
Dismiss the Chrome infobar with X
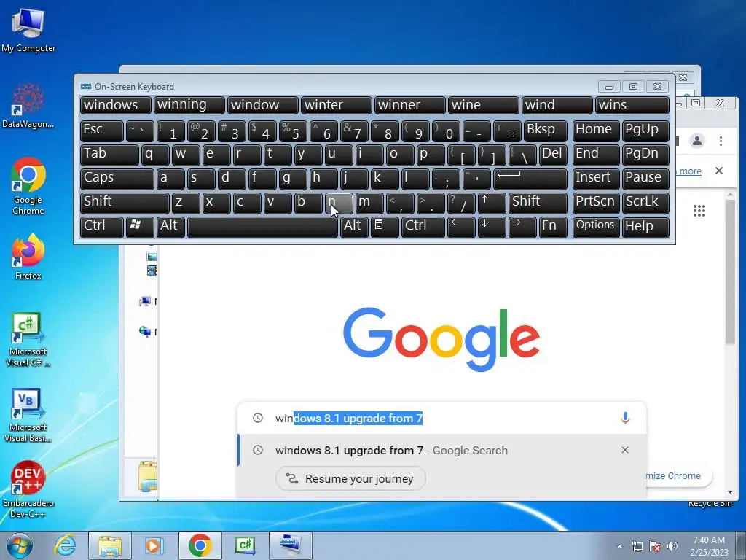[x=719, y=171]
